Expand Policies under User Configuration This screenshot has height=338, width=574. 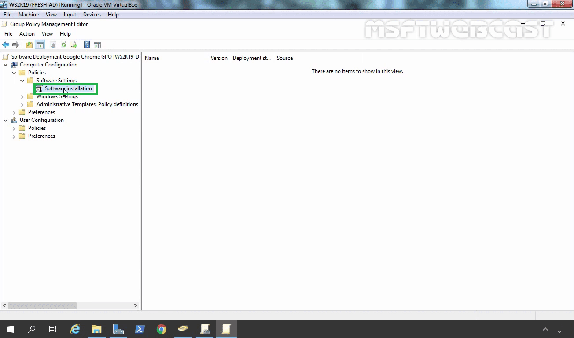tap(14, 128)
